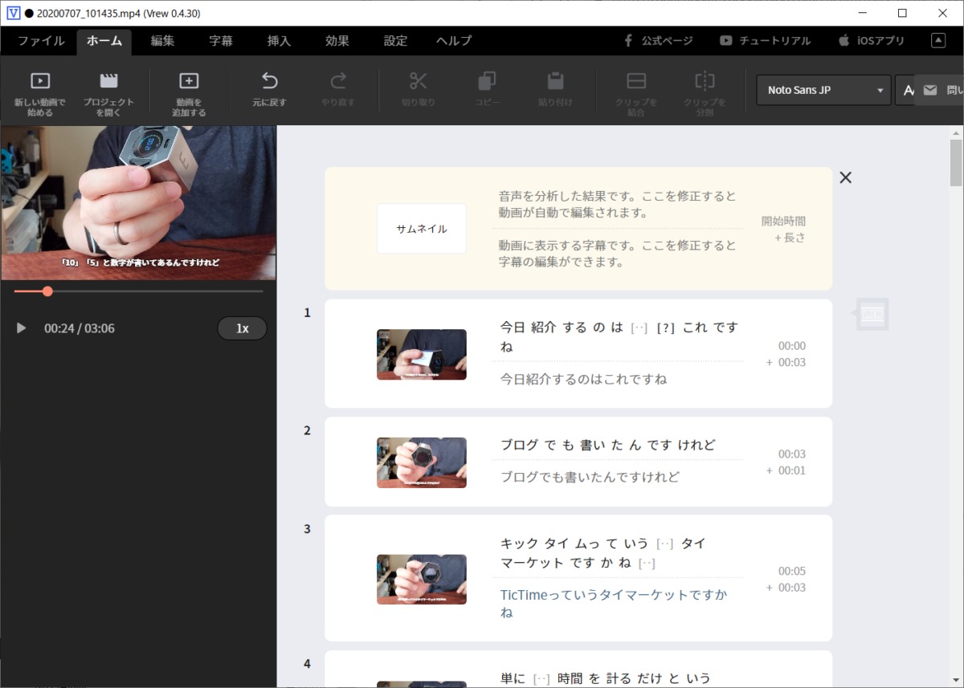
Task: Click start time 00:03 of clip 2
Action: point(792,454)
